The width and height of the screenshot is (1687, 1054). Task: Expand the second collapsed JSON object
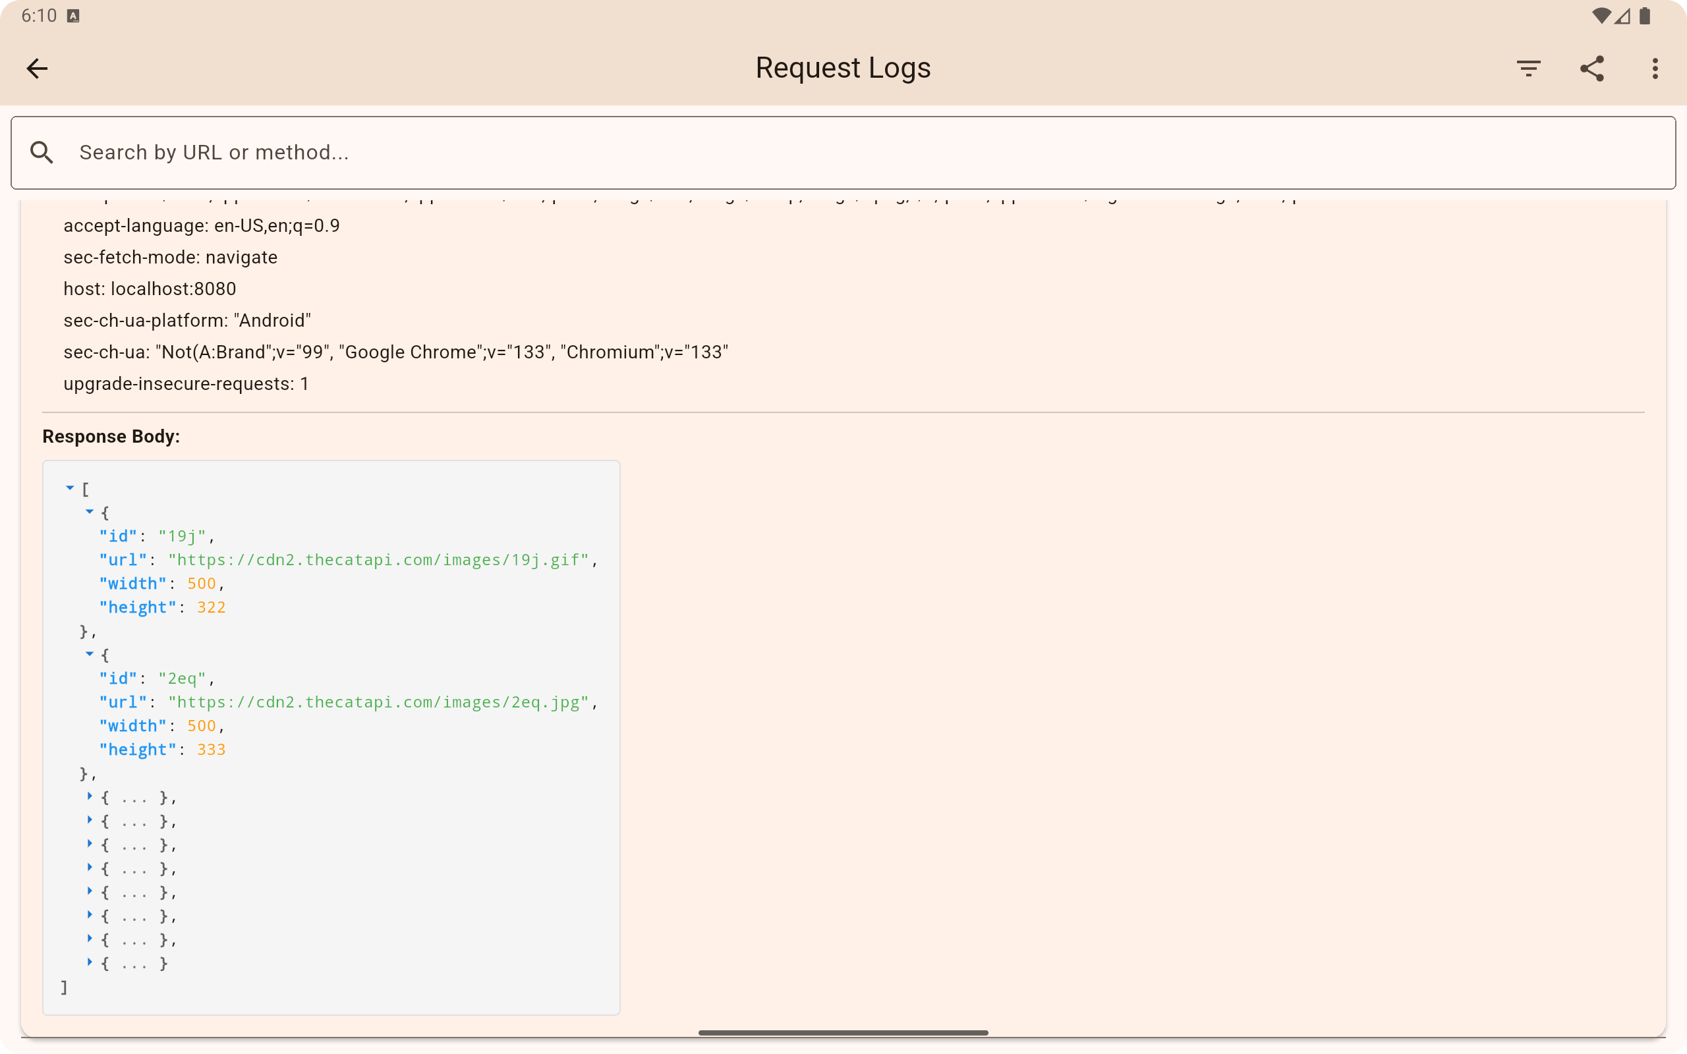point(89,819)
